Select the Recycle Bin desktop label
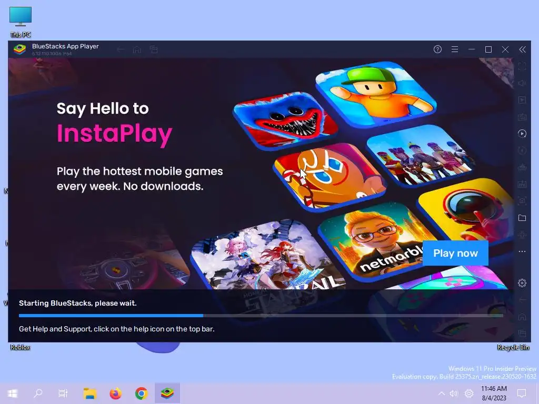This screenshot has width=539, height=404. (513, 347)
